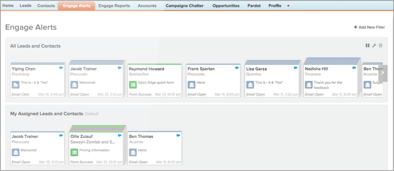Click the form icon on Raymond Howard's card
The width and height of the screenshot is (394, 171).
pyautogui.click(x=133, y=85)
